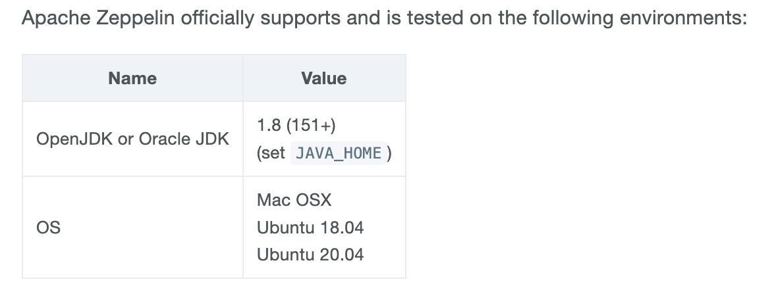
Task: Click the word environments in the sentence
Action: point(683,18)
